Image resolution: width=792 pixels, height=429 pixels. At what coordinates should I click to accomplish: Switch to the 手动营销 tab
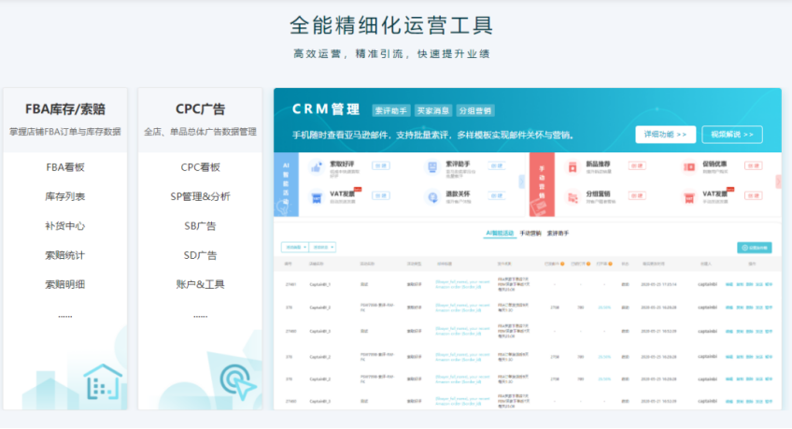click(530, 234)
